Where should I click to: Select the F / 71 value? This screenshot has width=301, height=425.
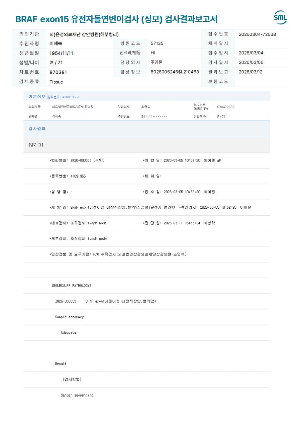click(x=221, y=117)
